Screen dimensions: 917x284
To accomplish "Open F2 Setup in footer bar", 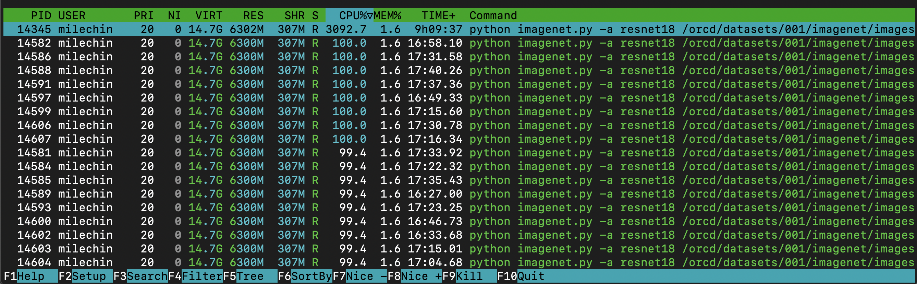I will point(82,276).
